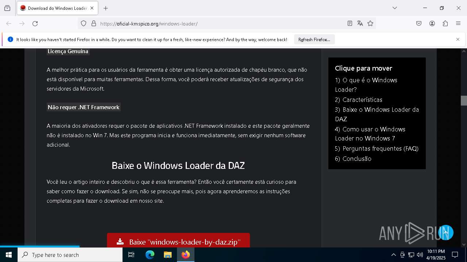The height and width of the screenshot is (262, 467).
Task: Click the notification info icon
Action: [10, 39]
